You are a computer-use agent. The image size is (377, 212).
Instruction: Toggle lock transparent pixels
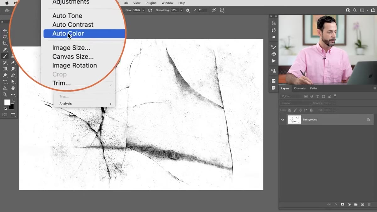[x=290, y=110]
